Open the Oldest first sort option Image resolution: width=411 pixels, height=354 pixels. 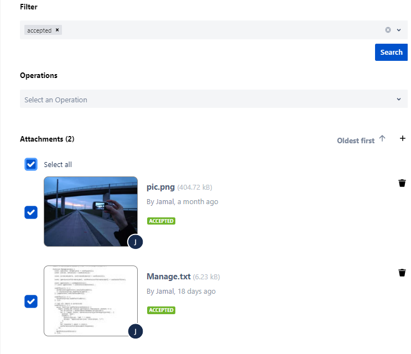pyautogui.click(x=356, y=140)
